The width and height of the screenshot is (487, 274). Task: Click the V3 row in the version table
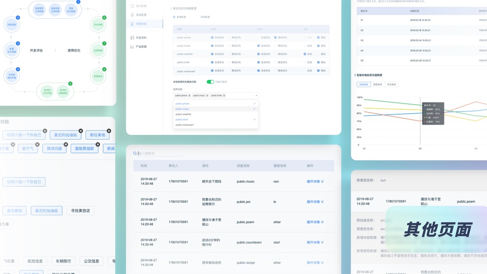pos(422,40)
